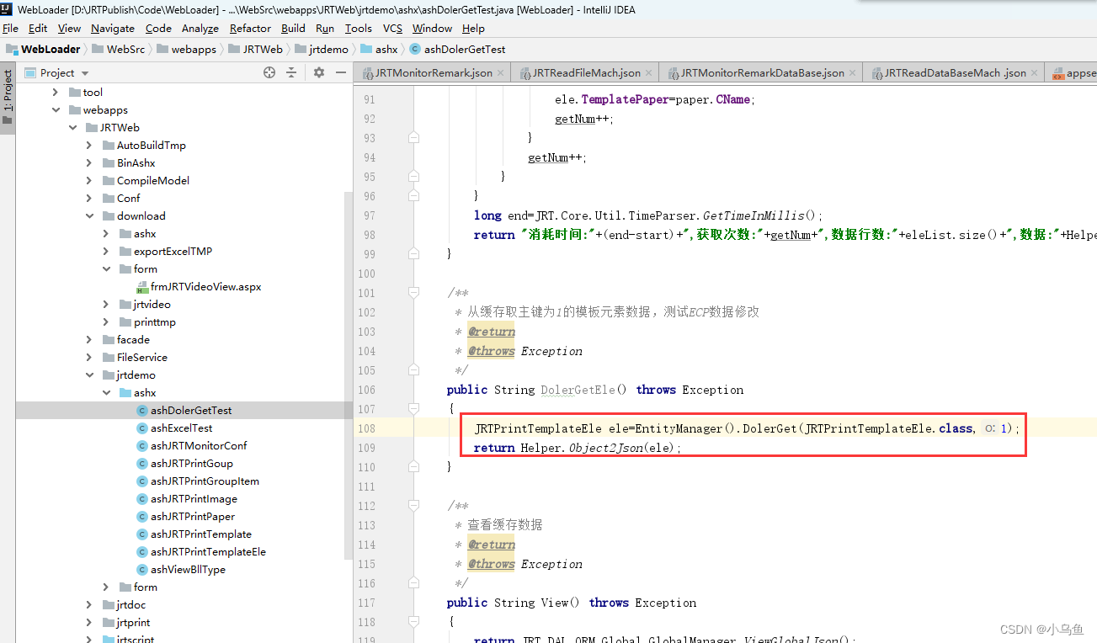The image size is (1097, 643).
Task: Close the JRTMonitorRemark.json tab
Action: pyautogui.click(x=501, y=73)
